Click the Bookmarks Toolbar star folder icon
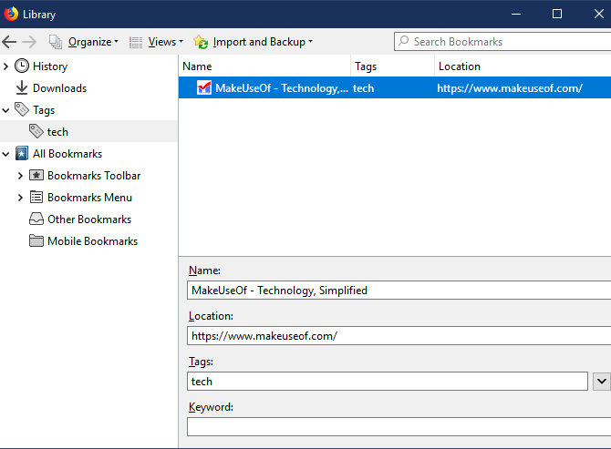 (x=36, y=175)
